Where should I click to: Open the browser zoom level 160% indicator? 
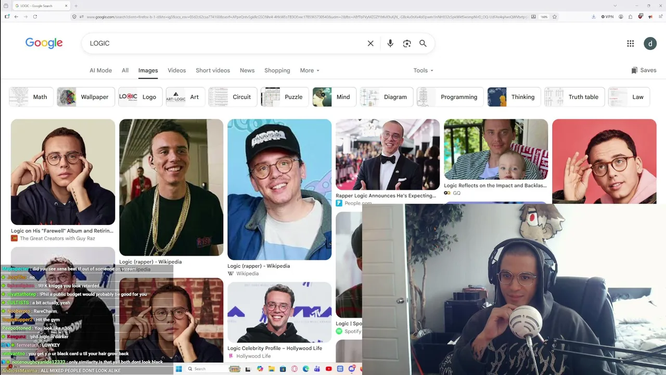544,17
